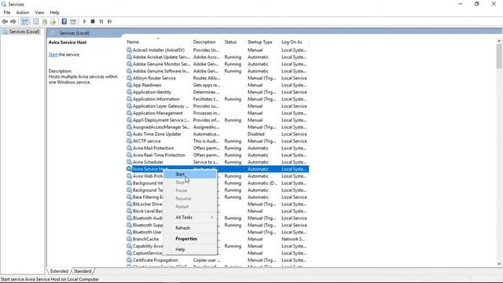Click gear icon beside Avira Mail Protection
Image resolution: width=503 pixels, height=283 pixels.
[x=129, y=148]
